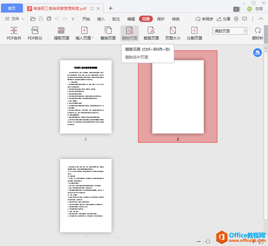Collapse the ribbon with the up chevron
Screen dimensions: 268x246
pyautogui.click(x=261, y=19)
